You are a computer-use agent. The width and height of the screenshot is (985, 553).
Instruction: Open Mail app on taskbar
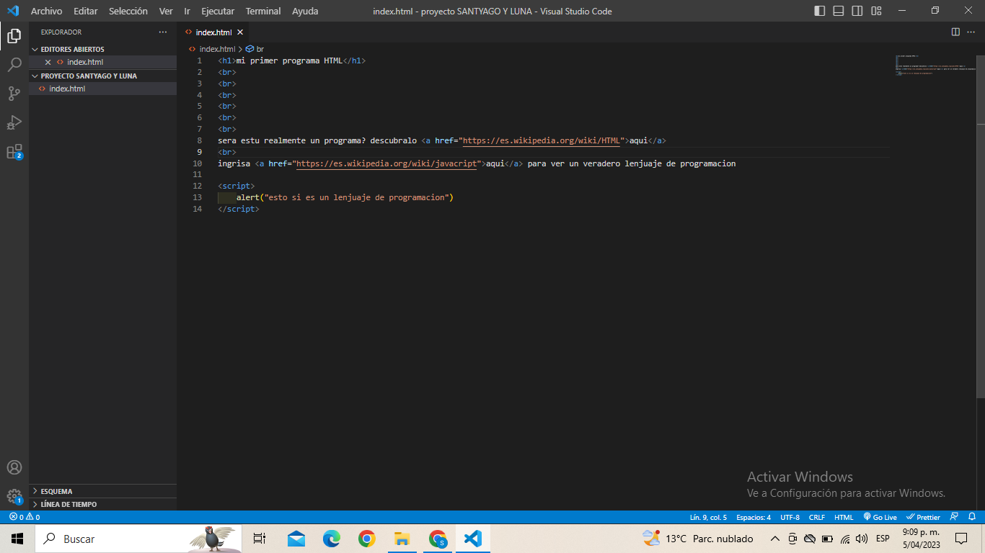296,539
